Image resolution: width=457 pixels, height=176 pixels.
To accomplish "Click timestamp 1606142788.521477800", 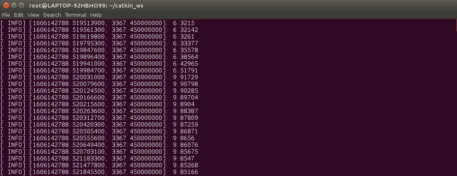I will point(70,165).
